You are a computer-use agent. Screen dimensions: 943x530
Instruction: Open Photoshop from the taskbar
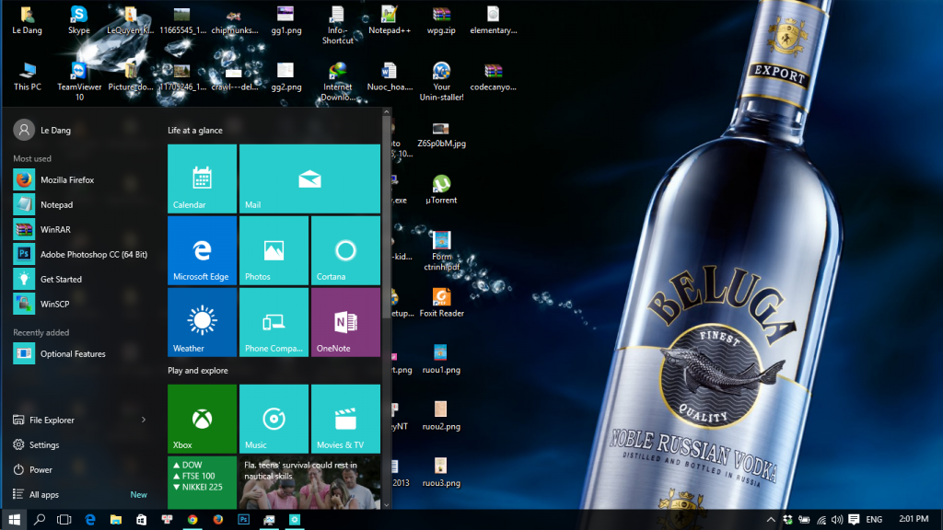[243, 520]
